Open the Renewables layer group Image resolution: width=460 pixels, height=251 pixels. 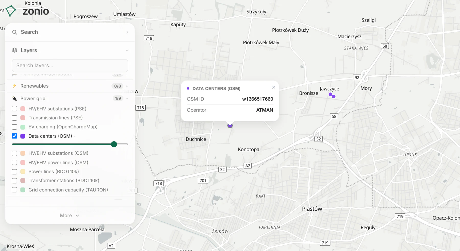70,86
